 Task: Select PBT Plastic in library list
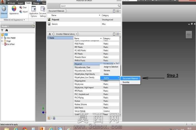[x=97, y=47]
